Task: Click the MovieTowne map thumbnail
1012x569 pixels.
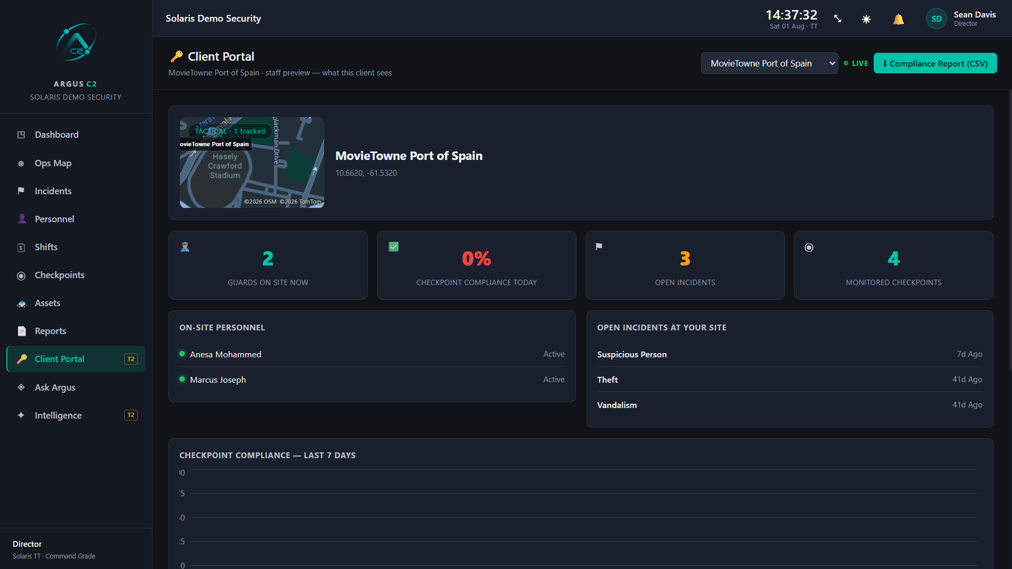Action: click(x=252, y=163)
